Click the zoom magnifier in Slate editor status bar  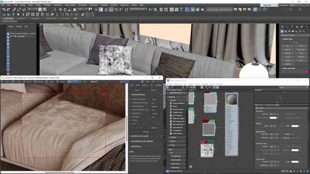pyautogui.click(x=294, y=171)
